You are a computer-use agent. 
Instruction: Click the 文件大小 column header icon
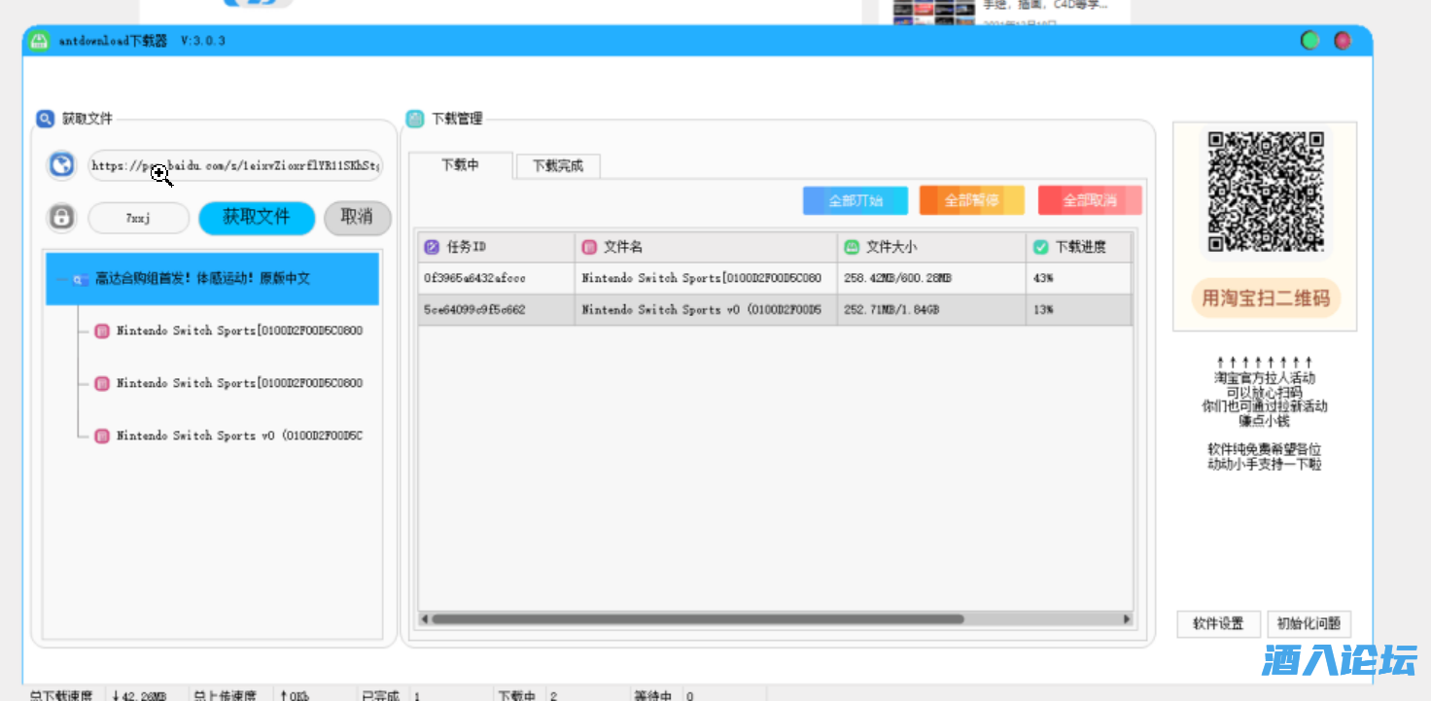(852, 247)
